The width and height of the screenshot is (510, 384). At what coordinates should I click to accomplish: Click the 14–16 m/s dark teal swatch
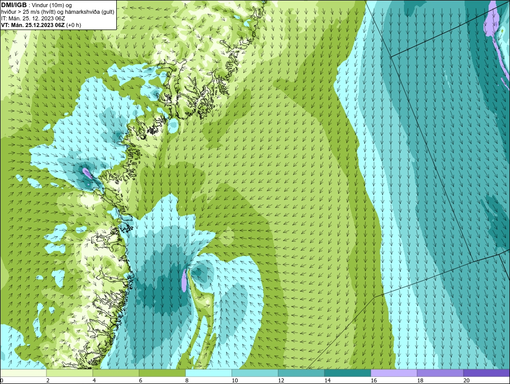click(x=348, y=373)
